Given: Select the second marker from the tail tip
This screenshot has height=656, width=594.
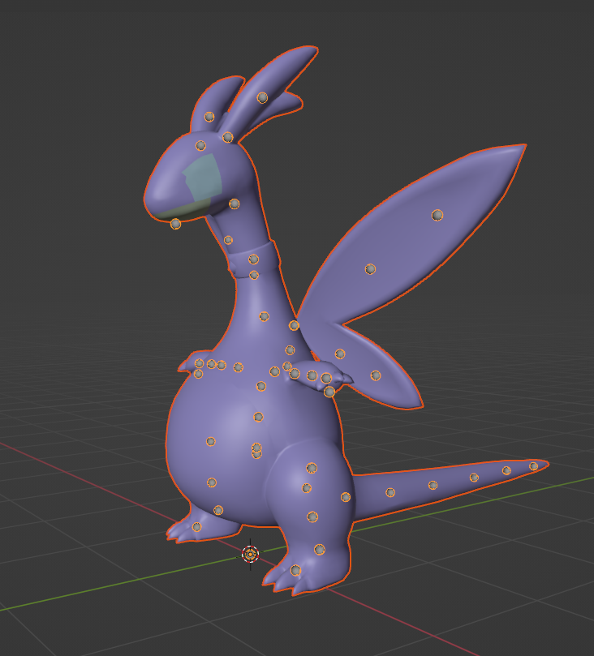Looking at the screenshot, I should click(x=506, y=470).
